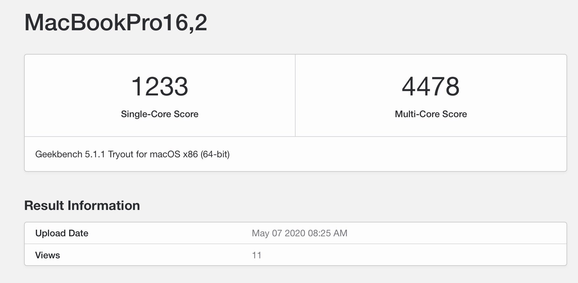This screenshot has height=283, width=578.
Task: Click the single-core score 1233
Action: pyautogui.click(x=160, y=87)
